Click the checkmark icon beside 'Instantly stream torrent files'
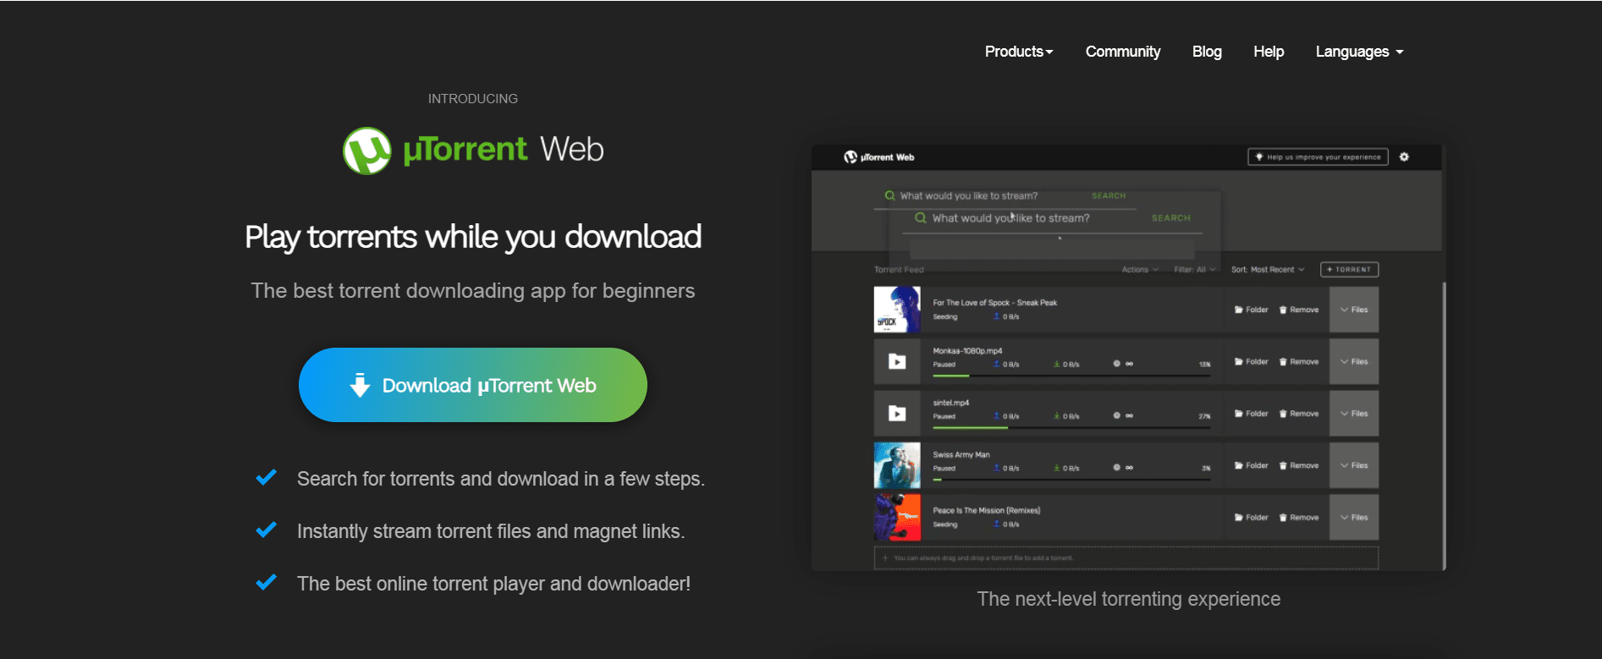This screenshot has height=659, width=1602. tap(267, 530)
